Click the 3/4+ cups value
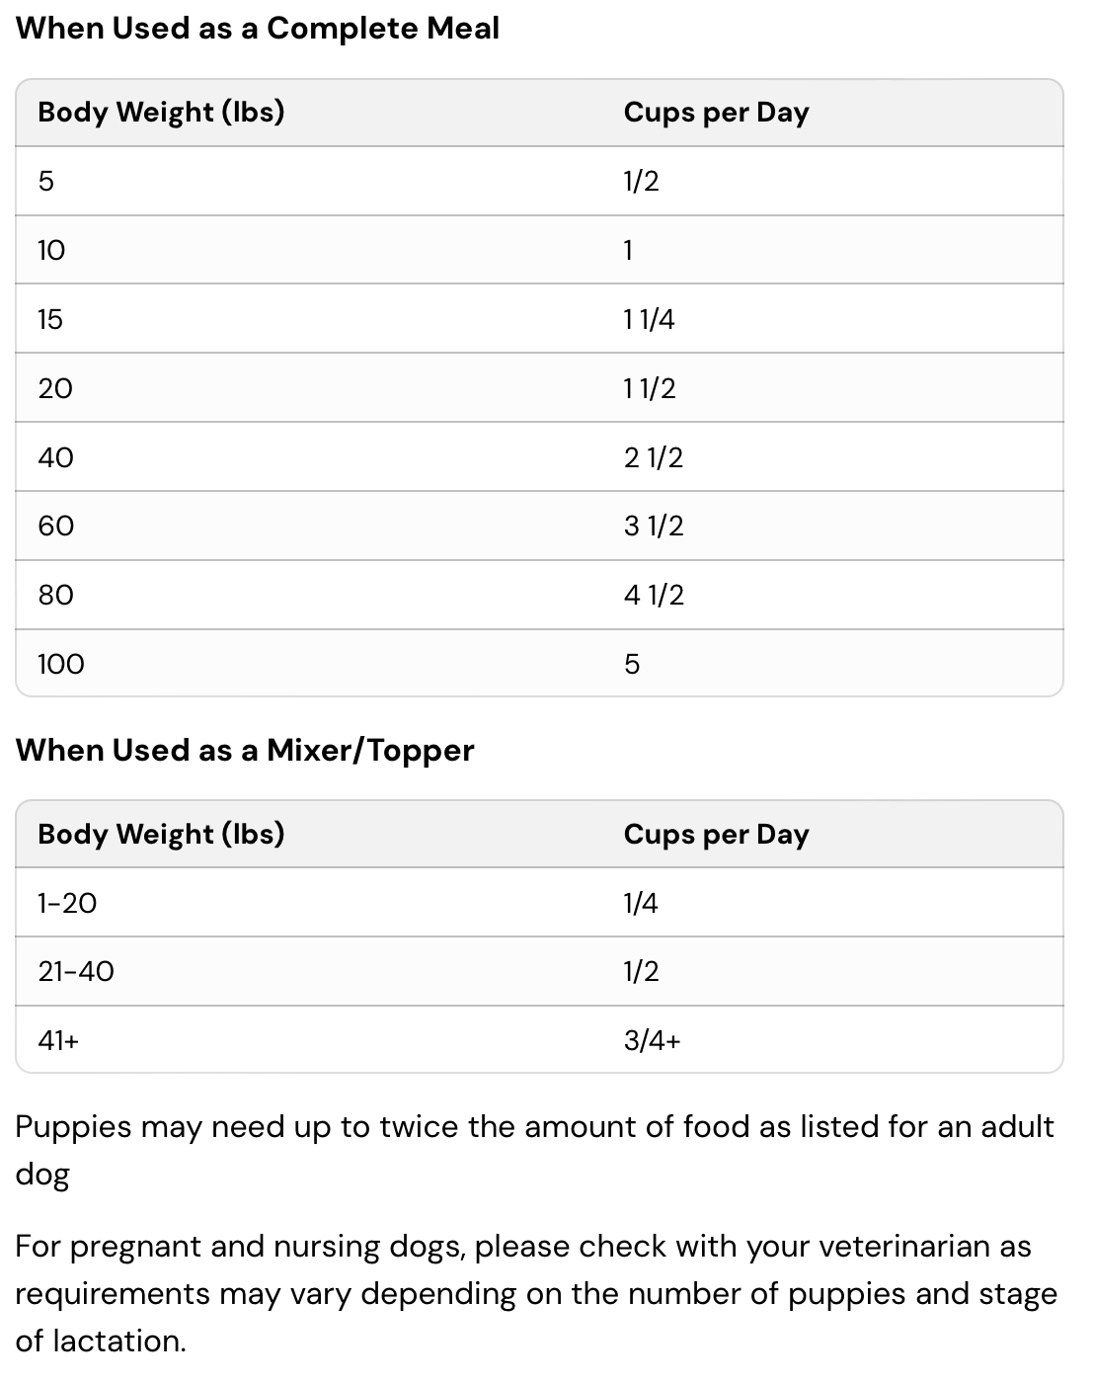 pos(652,1040)
